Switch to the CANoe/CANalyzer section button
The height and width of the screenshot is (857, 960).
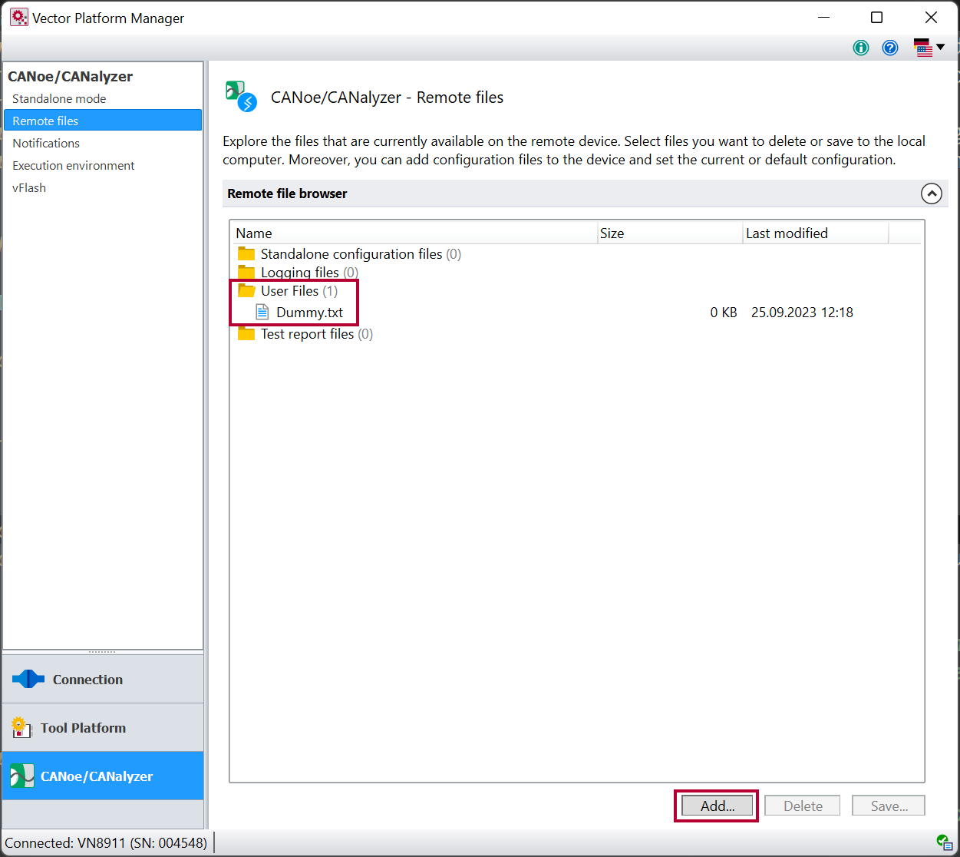click(103, 776)
